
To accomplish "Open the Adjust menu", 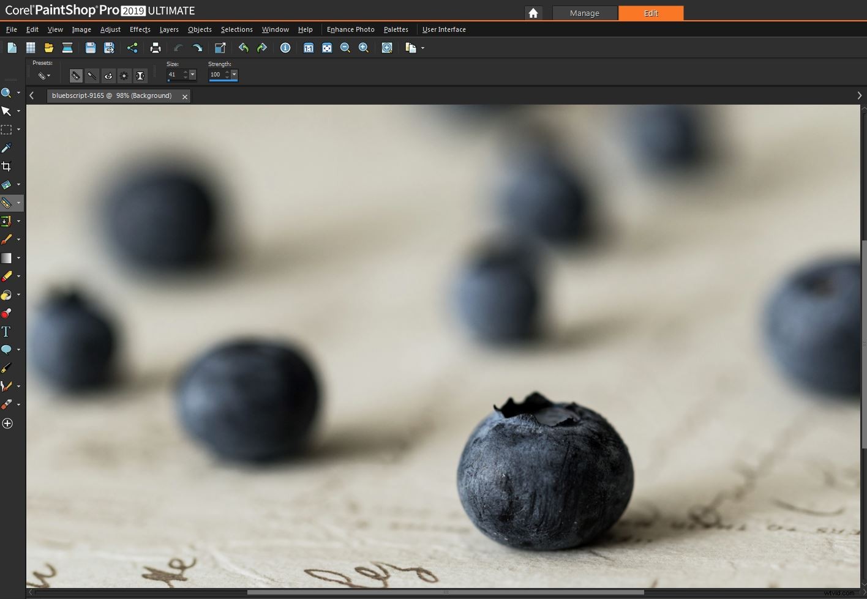I will [110, 29].
